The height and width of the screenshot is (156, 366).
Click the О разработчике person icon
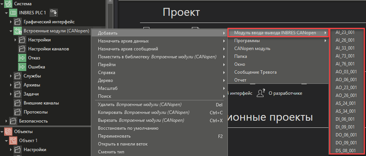tap(261, 93)
